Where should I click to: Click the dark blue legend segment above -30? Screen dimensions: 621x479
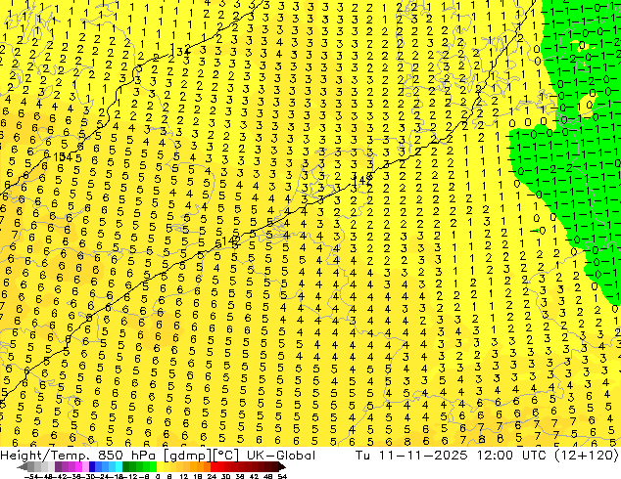tap(92, 466)
